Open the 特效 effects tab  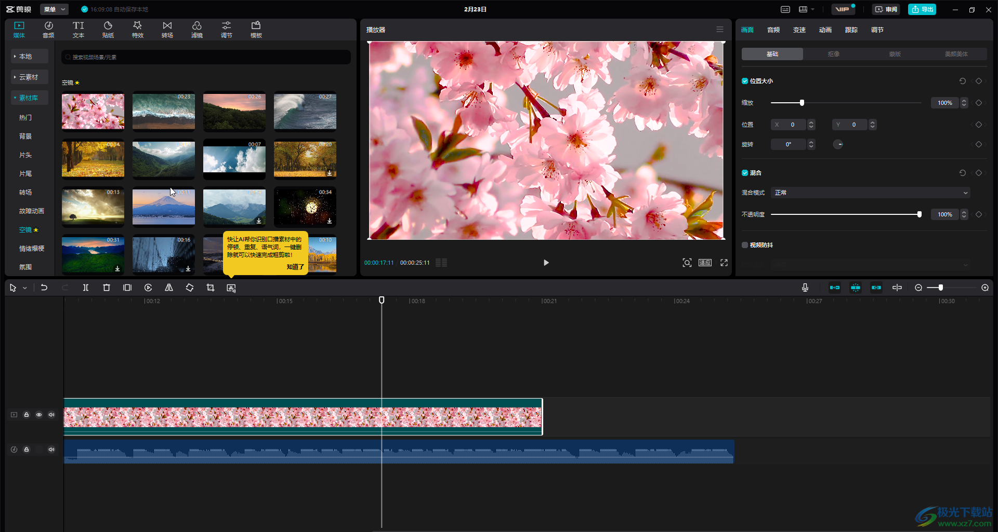138,30
